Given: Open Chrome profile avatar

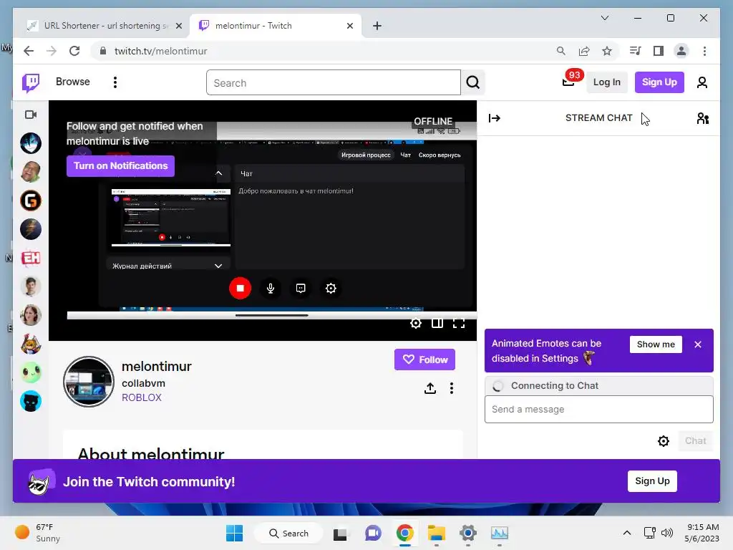Looking at the screenshot, I should tap(681, 51).
